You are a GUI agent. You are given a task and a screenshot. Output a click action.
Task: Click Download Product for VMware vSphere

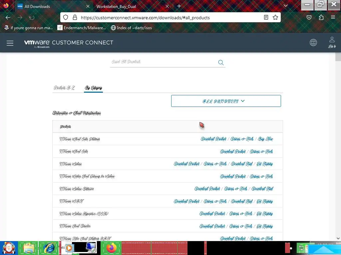pyautogui.click(x=186, y=164)
